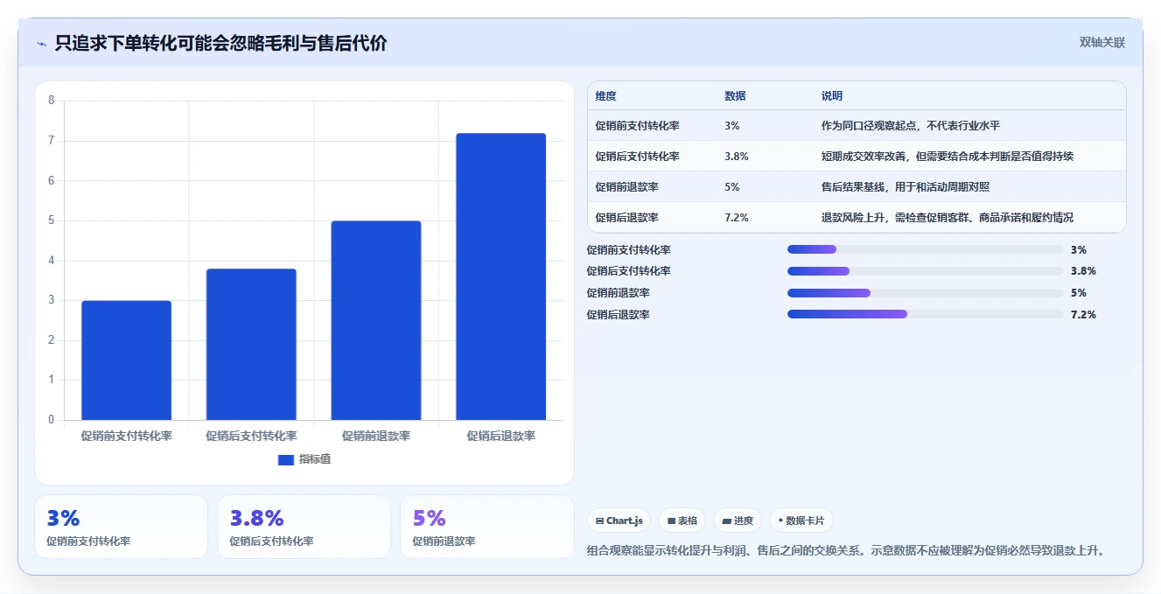1161x594 pixels.
Task: Click the title 只追求下单转化可能会忽略毛利与售后代价
Action: click(220, 44)
